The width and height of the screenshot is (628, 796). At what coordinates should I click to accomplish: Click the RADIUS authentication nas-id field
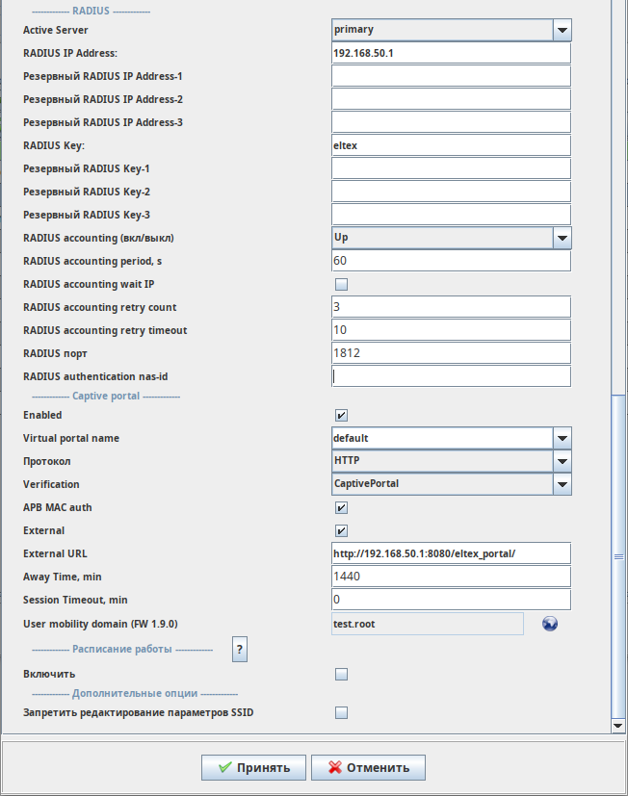[x=451, y=377]
